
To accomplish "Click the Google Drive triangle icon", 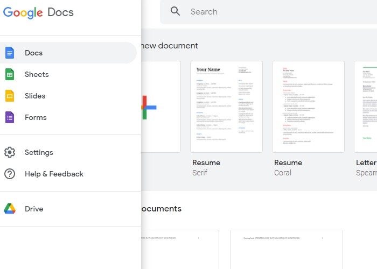I will tap(10, 209).
